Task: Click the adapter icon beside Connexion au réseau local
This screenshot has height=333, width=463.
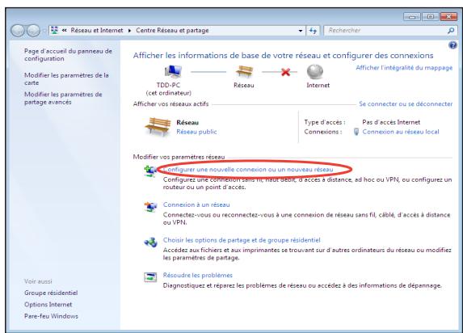Action: [356, 132]
